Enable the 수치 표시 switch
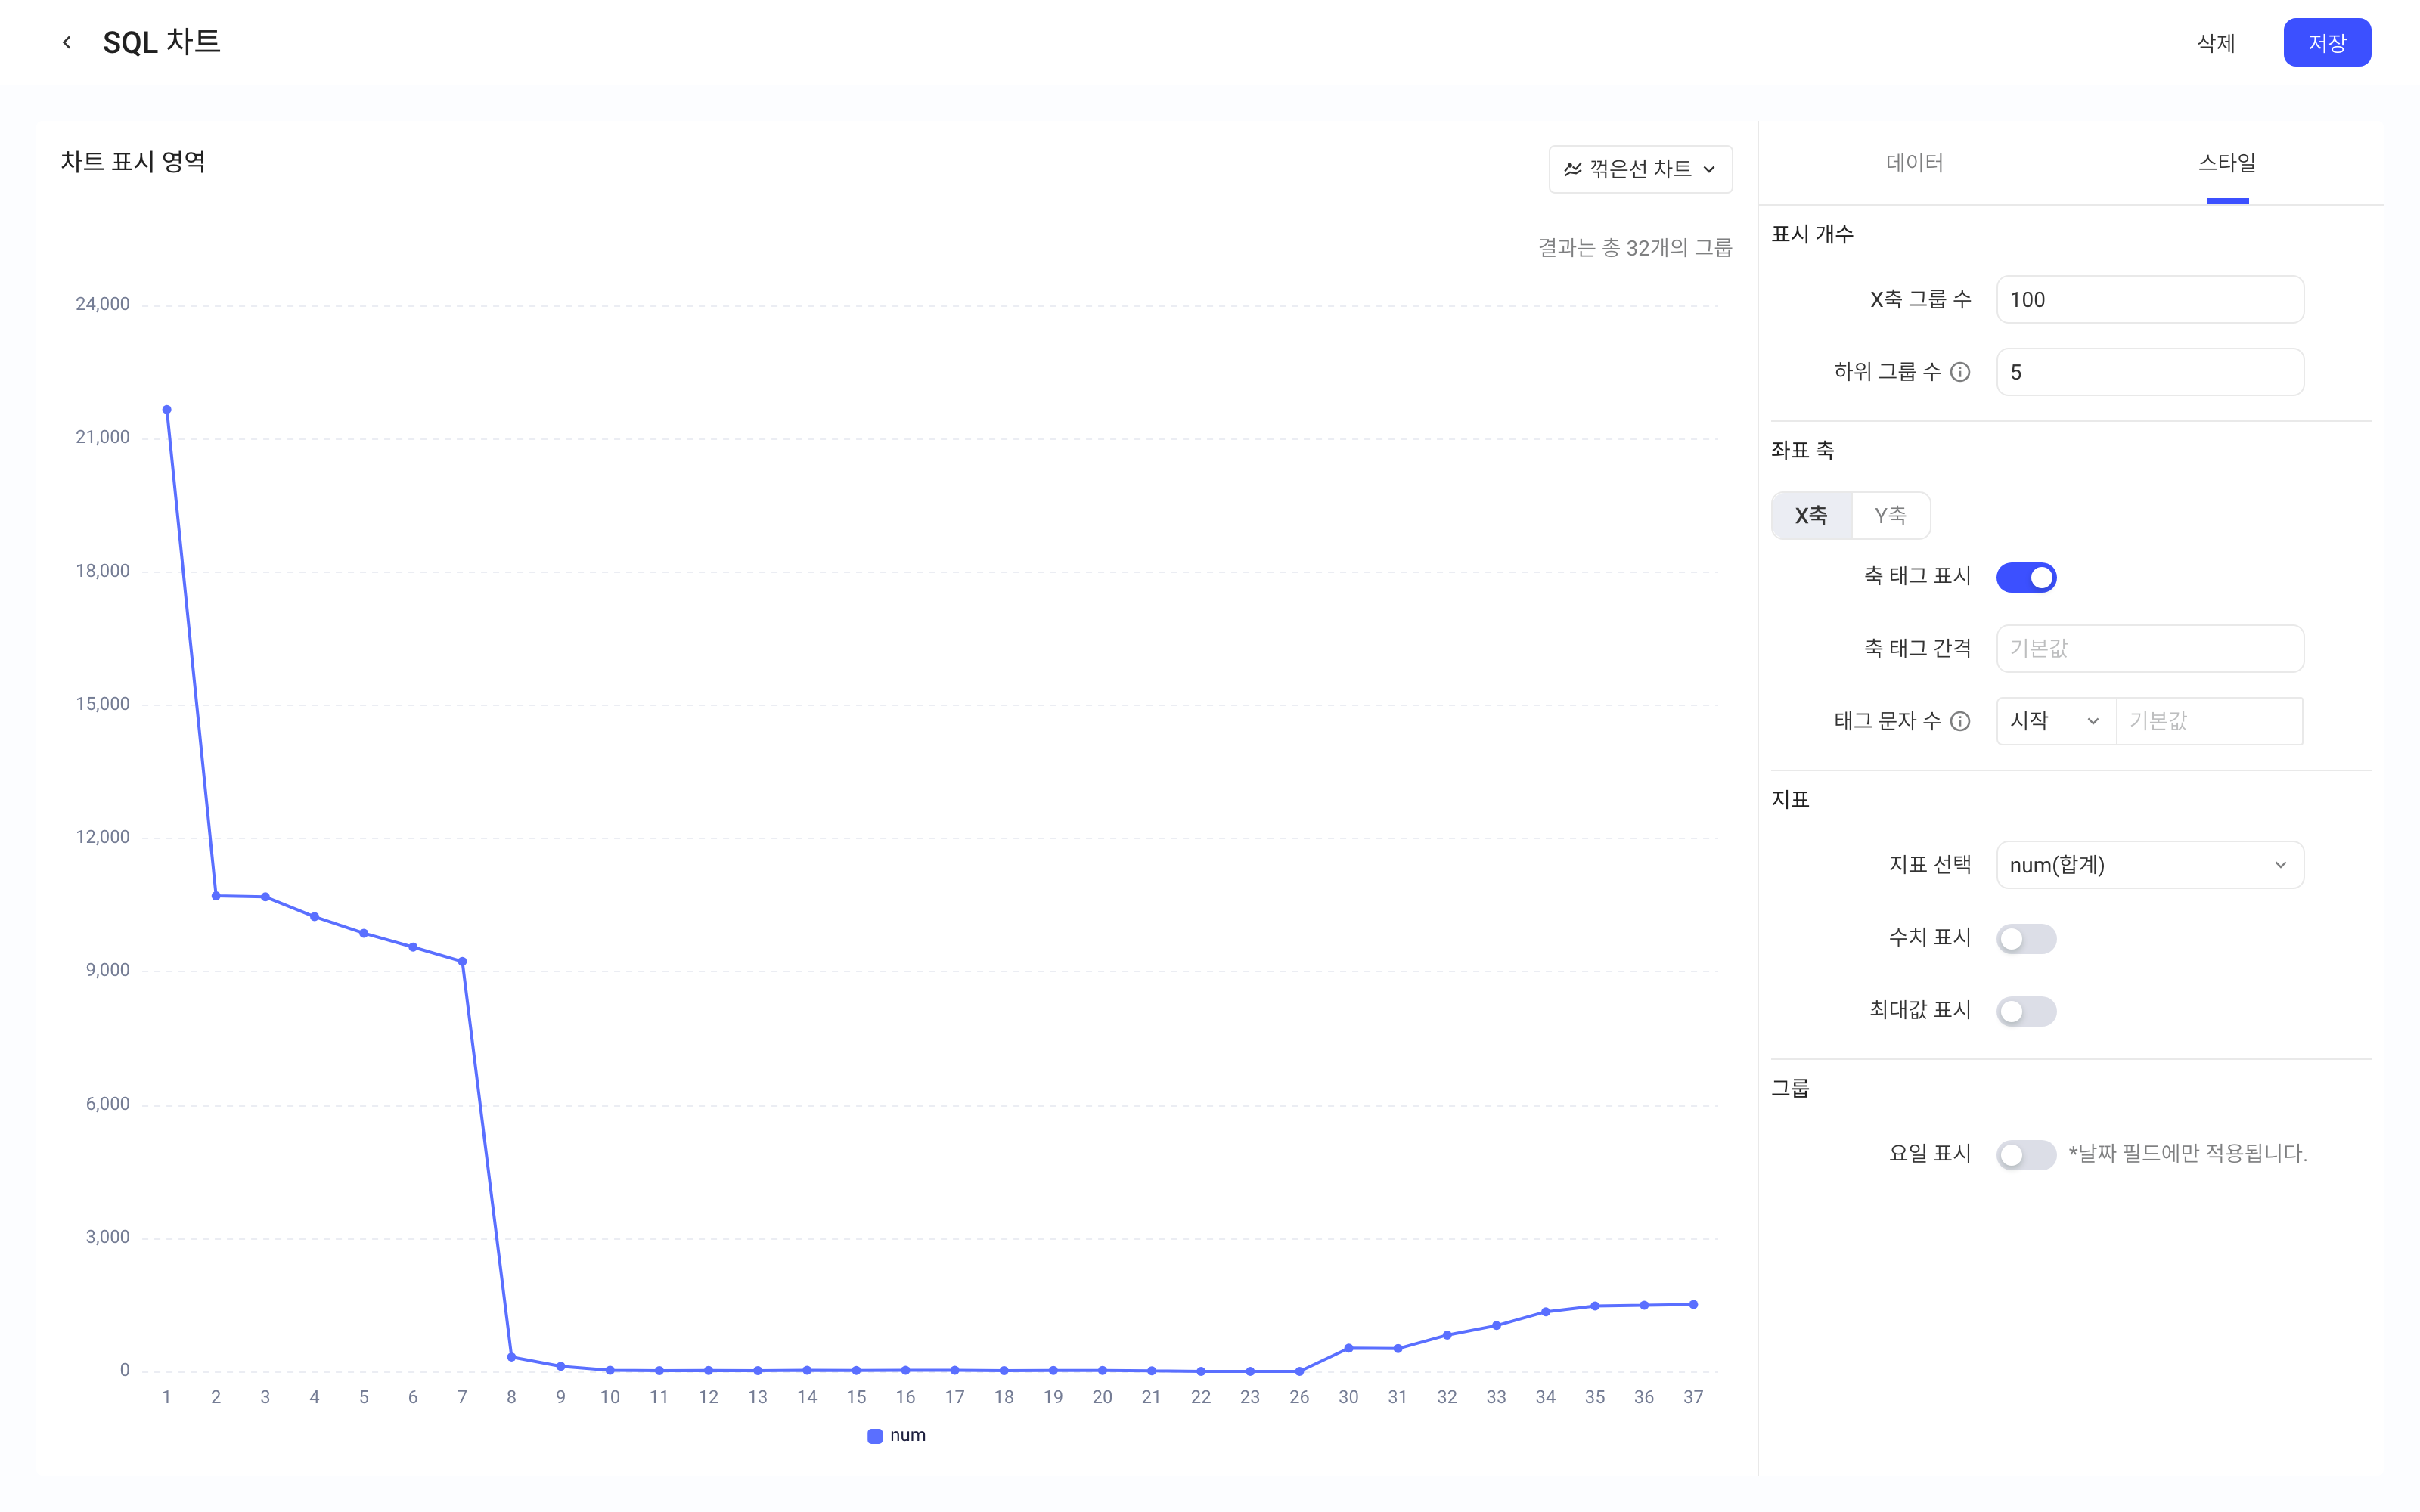The width and height of the screenshot is (2420, 1512). tap(2026, 938)
